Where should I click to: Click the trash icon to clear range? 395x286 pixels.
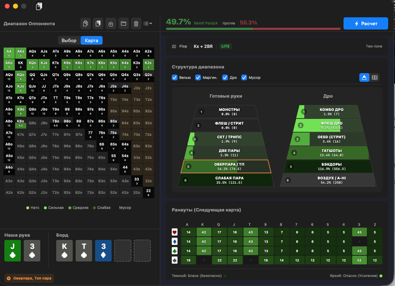[x=136, y=24]
